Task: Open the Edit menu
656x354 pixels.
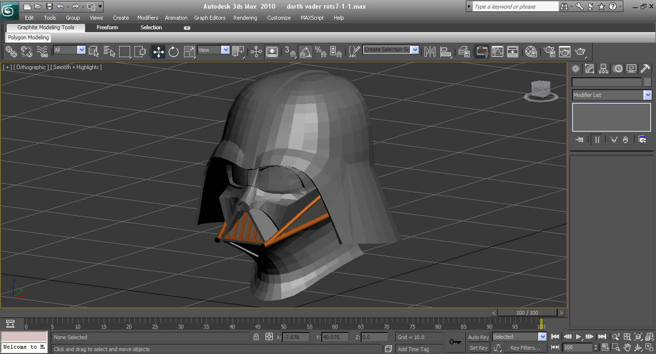Action: tap(29, 18)
